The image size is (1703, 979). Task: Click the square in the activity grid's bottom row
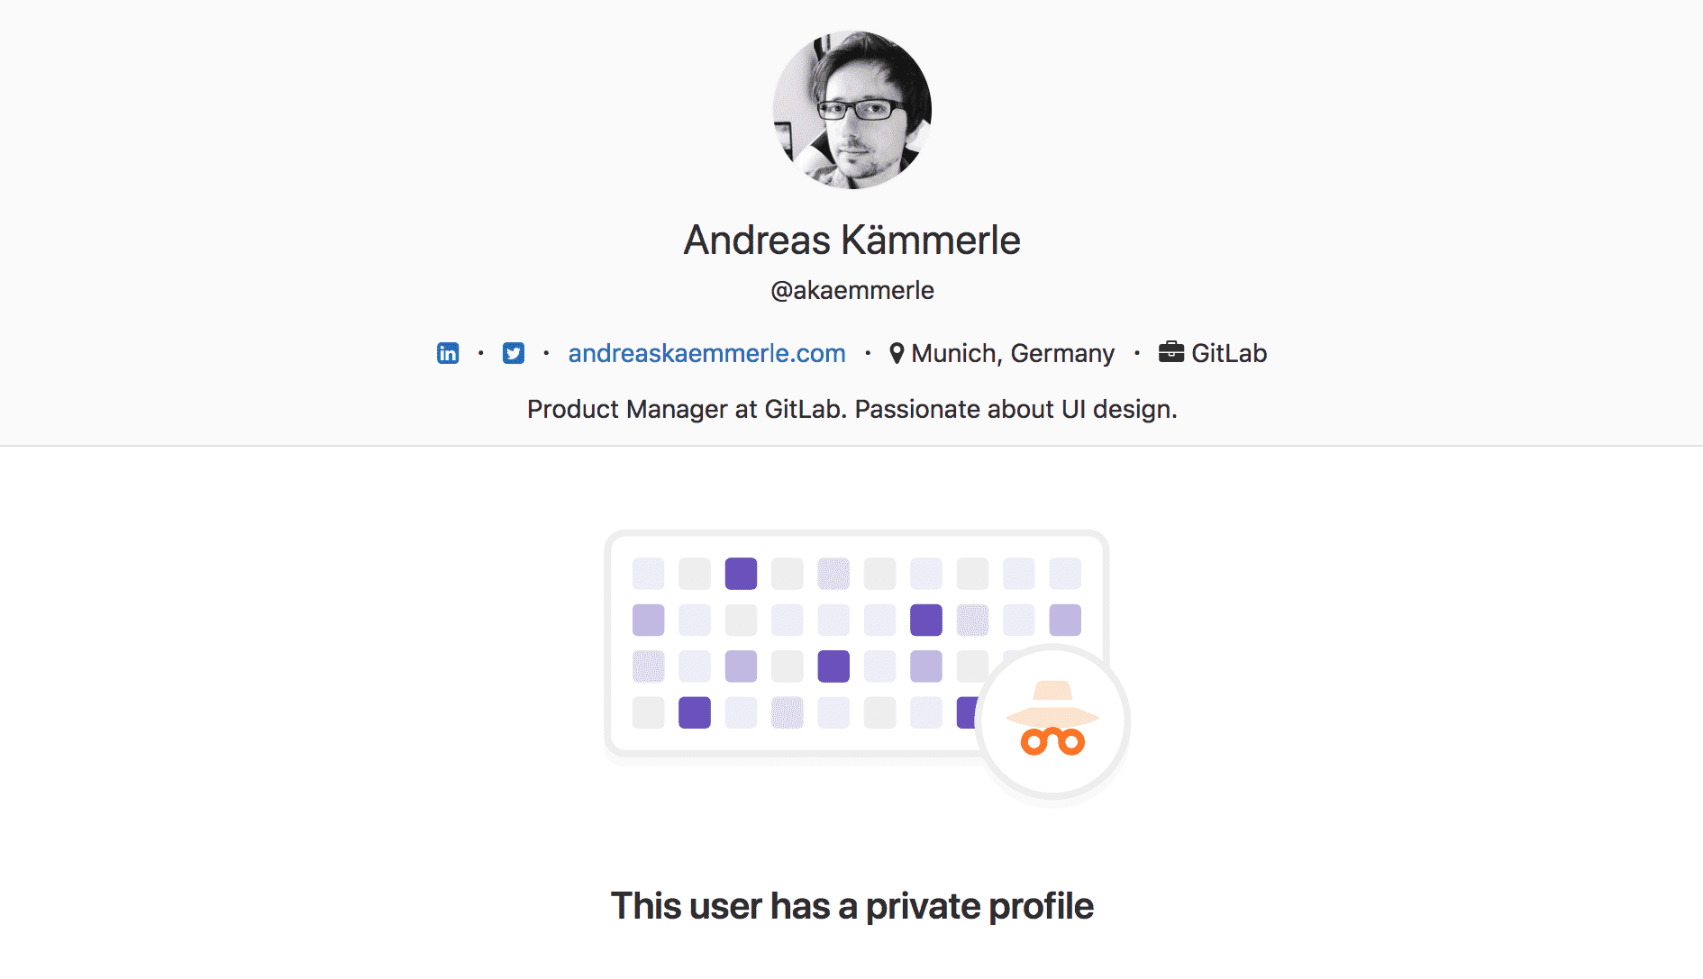click(x=694, y=713)
